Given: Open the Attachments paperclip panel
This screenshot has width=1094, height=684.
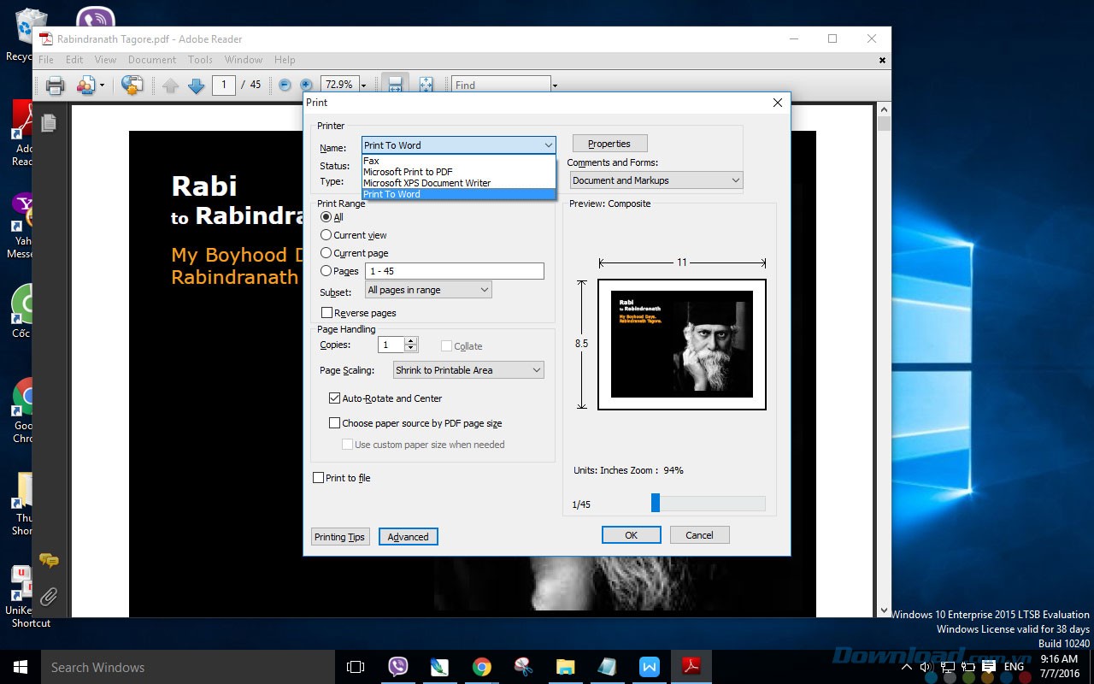Looking at the screenshot, I should pyautogui.click(x=49, y=596).
